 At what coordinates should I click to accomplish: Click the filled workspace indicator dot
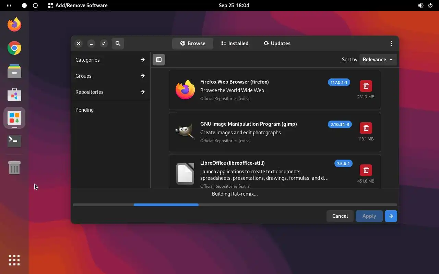point(24,5)
